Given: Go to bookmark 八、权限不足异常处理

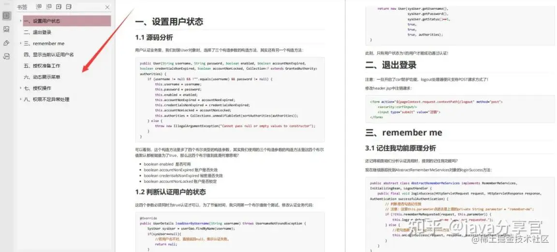Looking at the screenshot, I should tap(46, 100).
